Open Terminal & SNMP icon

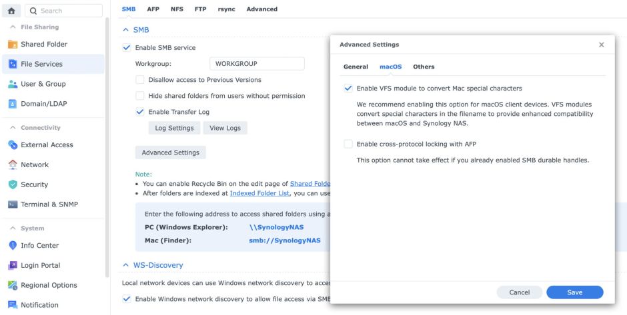click(x=13, y=205)
